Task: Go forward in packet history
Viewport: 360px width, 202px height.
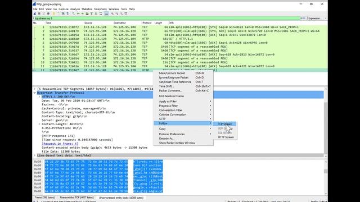Action: point(83,13)
